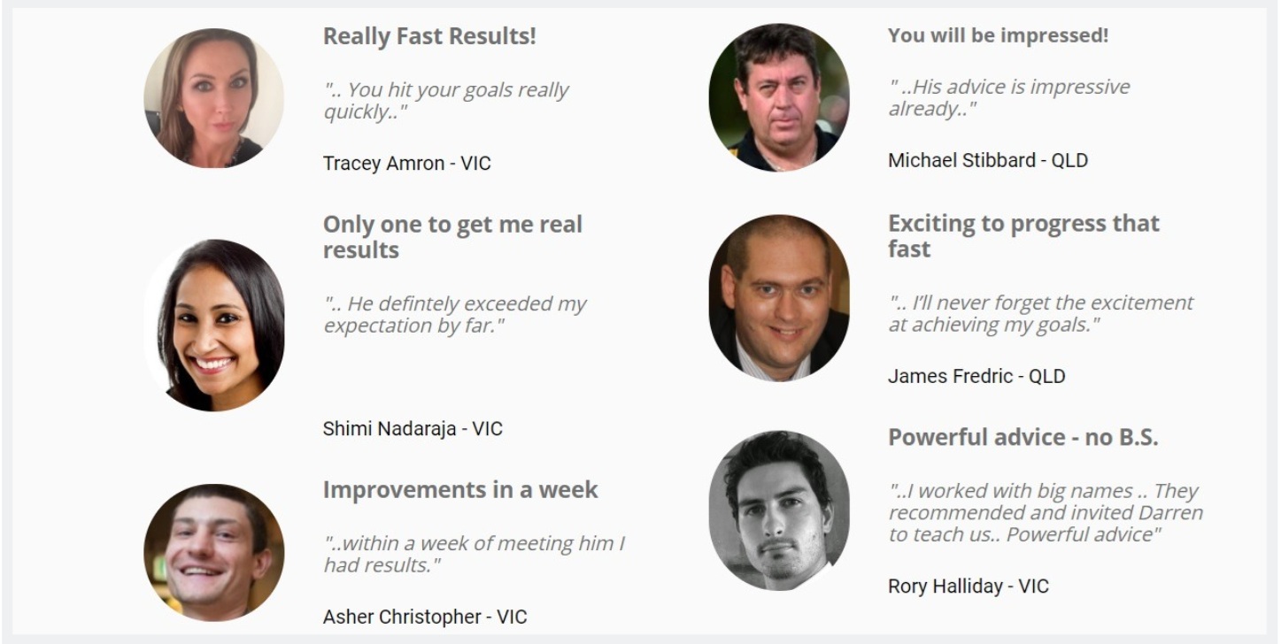The image size is (1281, 644).
Task: Click the quote "within a week of meeting him"
Action: point(474,554)
